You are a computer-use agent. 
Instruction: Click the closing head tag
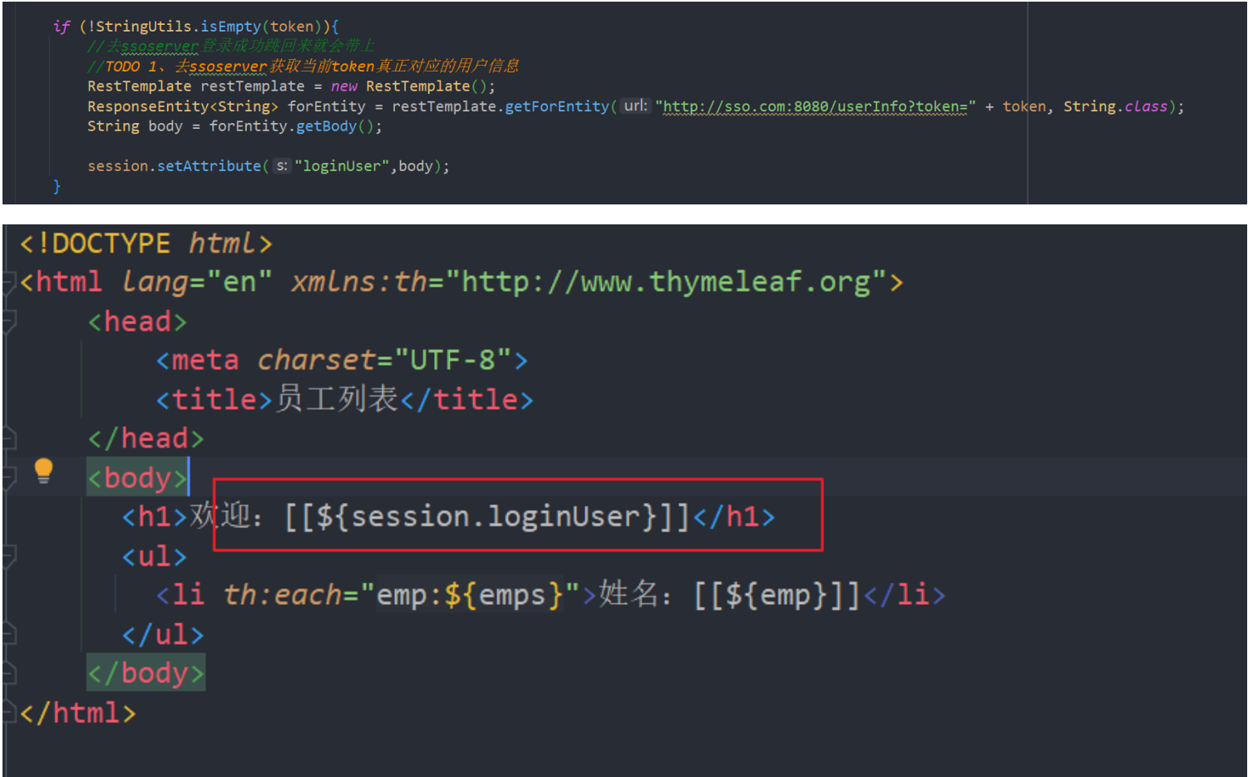coord(146,438)
